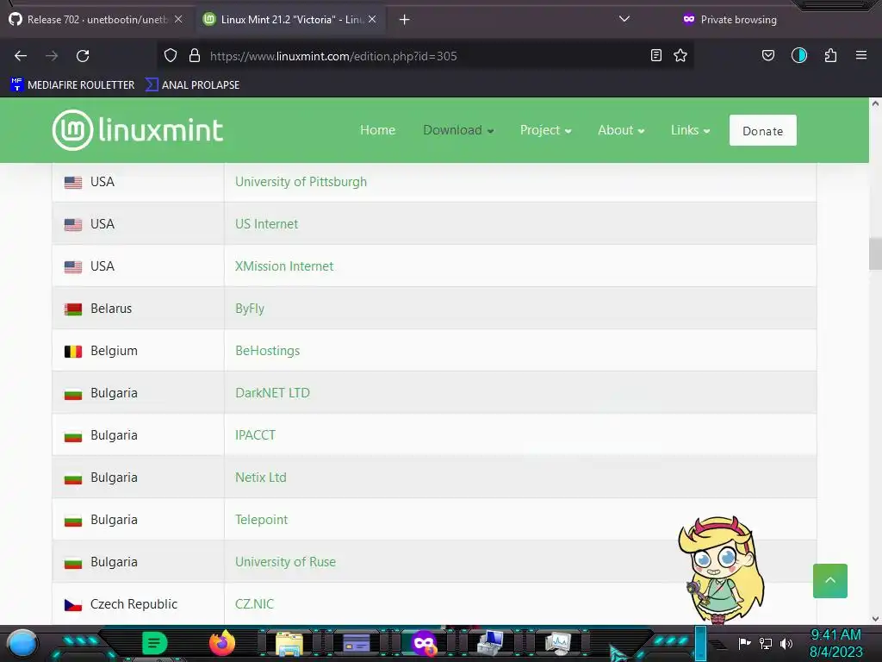The image size is (882, 662).
Task: Click scrollbar up arrow
Action: point(875,103)
